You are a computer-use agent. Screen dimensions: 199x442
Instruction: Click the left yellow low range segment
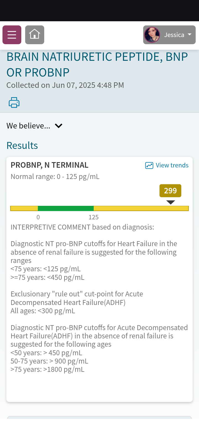point(24,208)
